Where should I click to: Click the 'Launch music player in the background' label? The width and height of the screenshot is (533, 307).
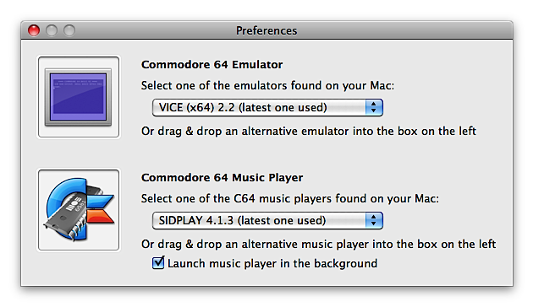pos(272,264)
